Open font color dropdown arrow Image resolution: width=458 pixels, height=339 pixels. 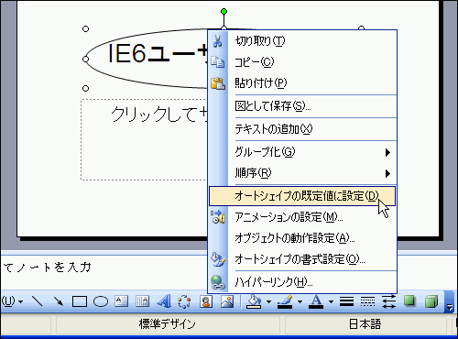pyautogui.click(x=331, y=301)
